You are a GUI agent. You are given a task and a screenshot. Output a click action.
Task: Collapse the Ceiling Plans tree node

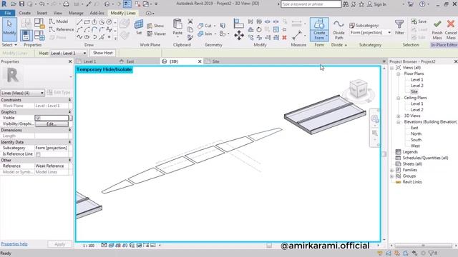click(398, 98)
